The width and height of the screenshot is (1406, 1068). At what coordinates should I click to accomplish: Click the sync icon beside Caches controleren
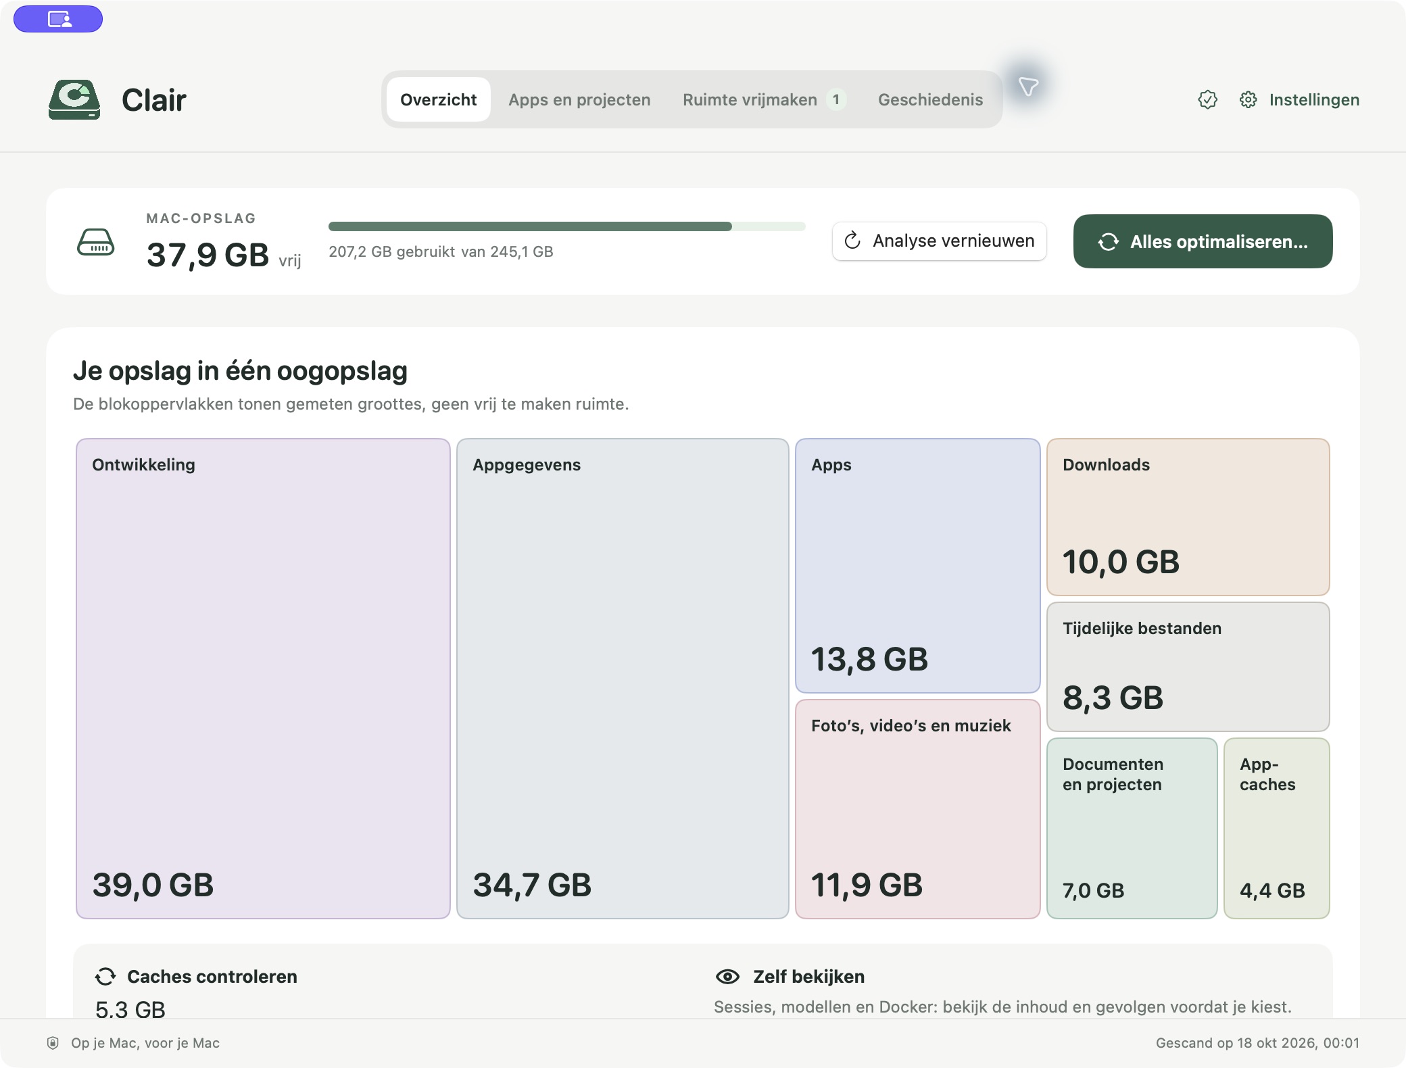105,977
